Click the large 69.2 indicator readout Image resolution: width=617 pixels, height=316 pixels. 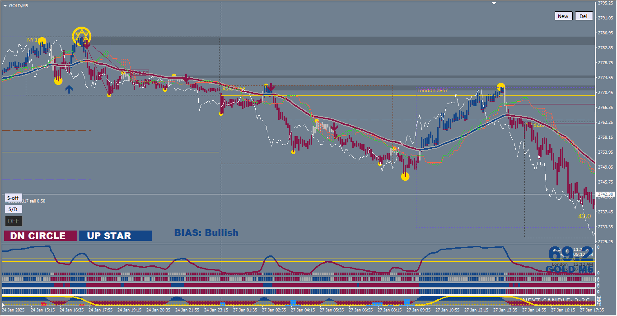pyautogui.click(x=570, y=254)
